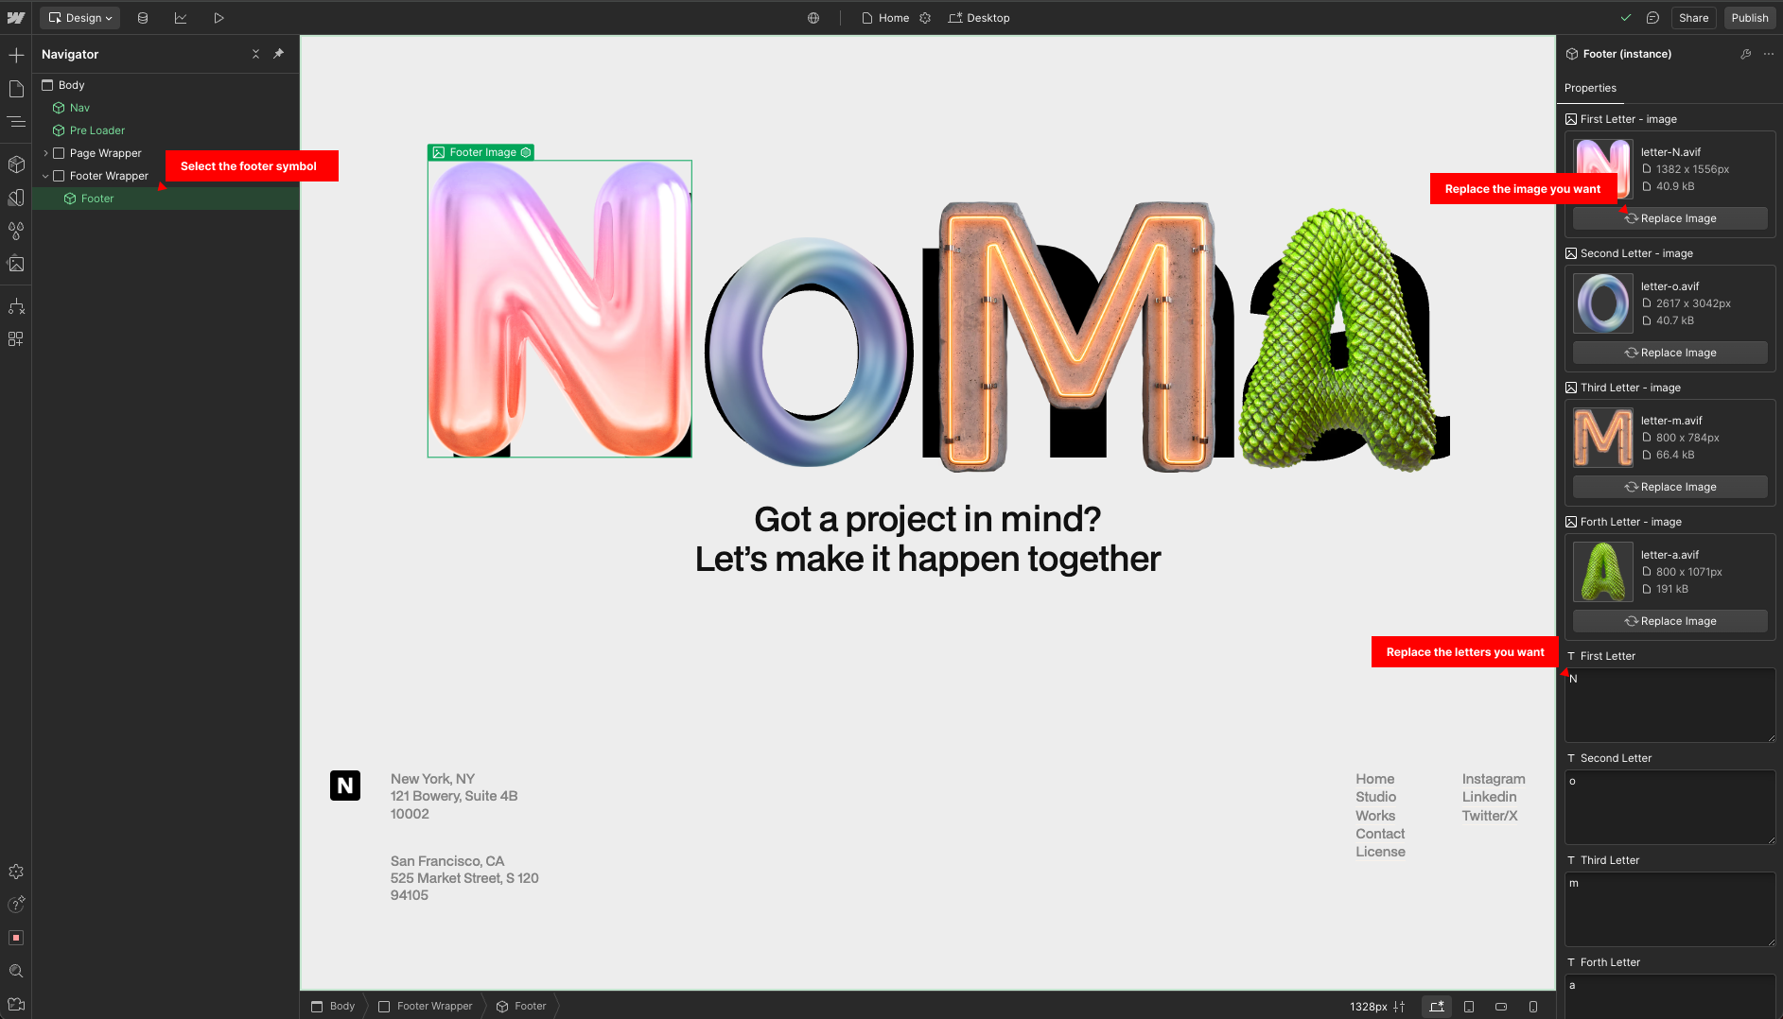Open the Desktop breakpoint menu
This screenshot has width=1783, height=1019.
click(x=979, y=18)
